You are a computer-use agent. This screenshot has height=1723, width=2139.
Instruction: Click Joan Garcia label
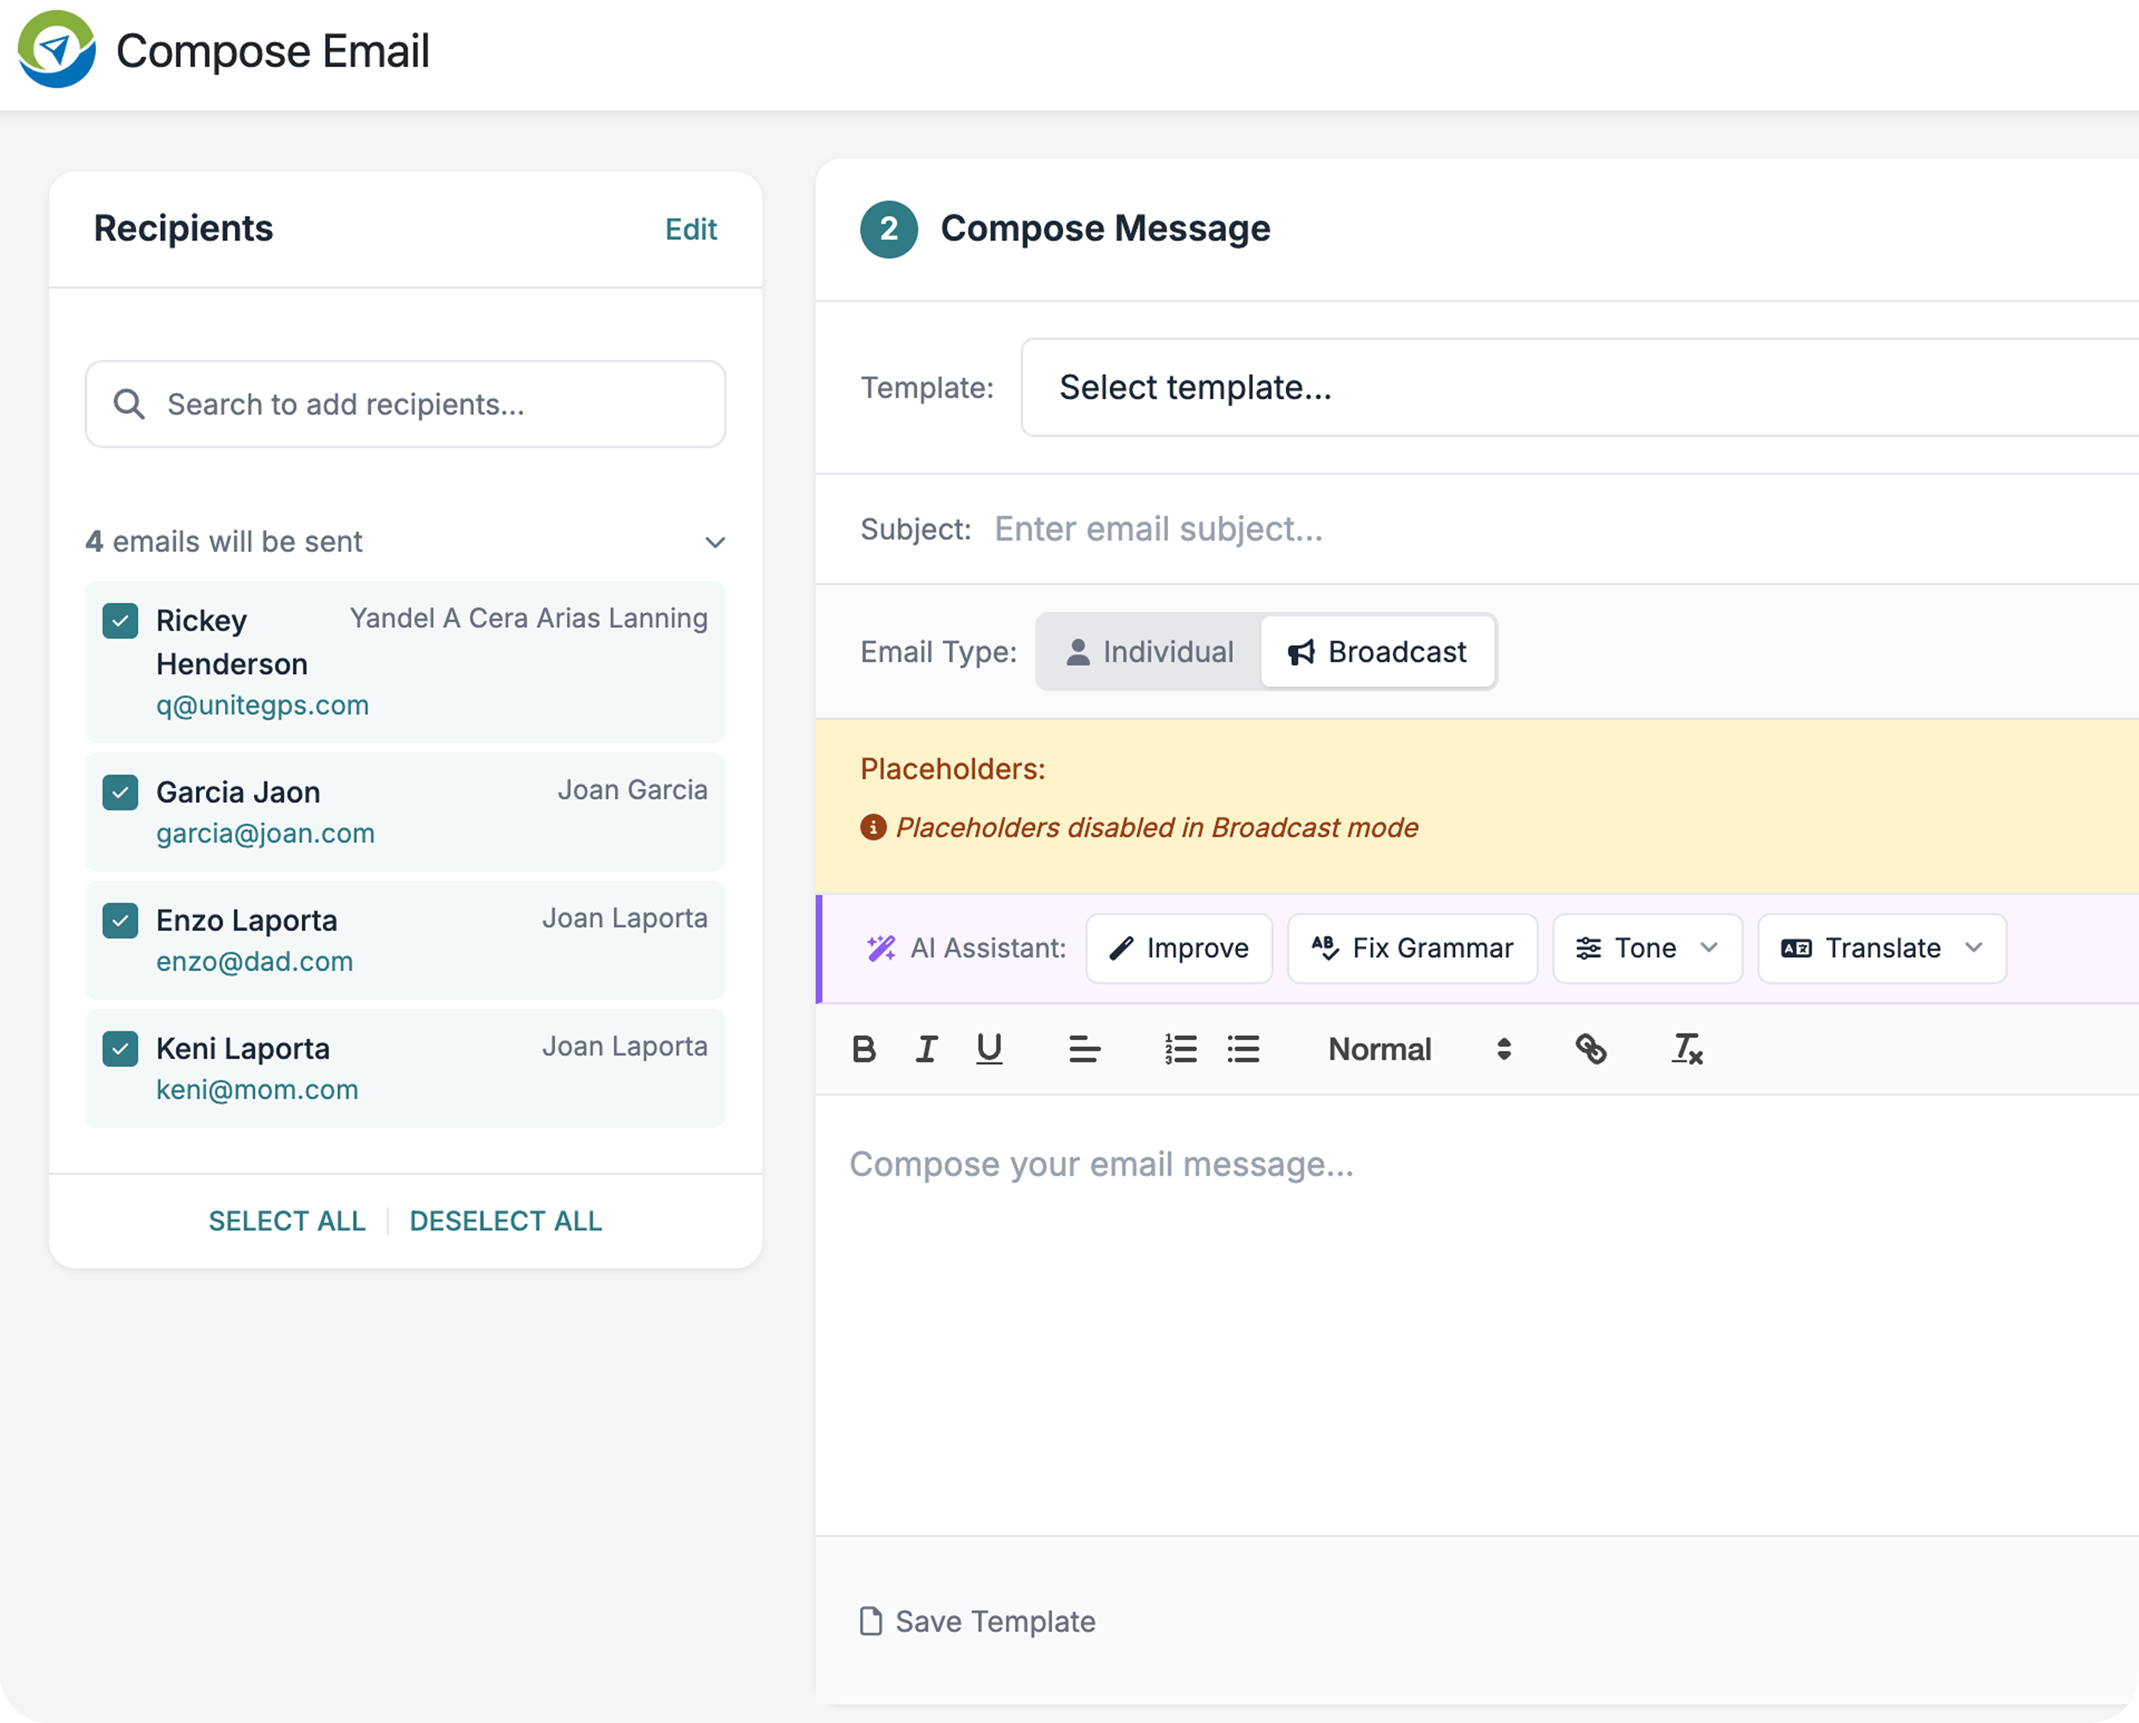tap(633, 790)
